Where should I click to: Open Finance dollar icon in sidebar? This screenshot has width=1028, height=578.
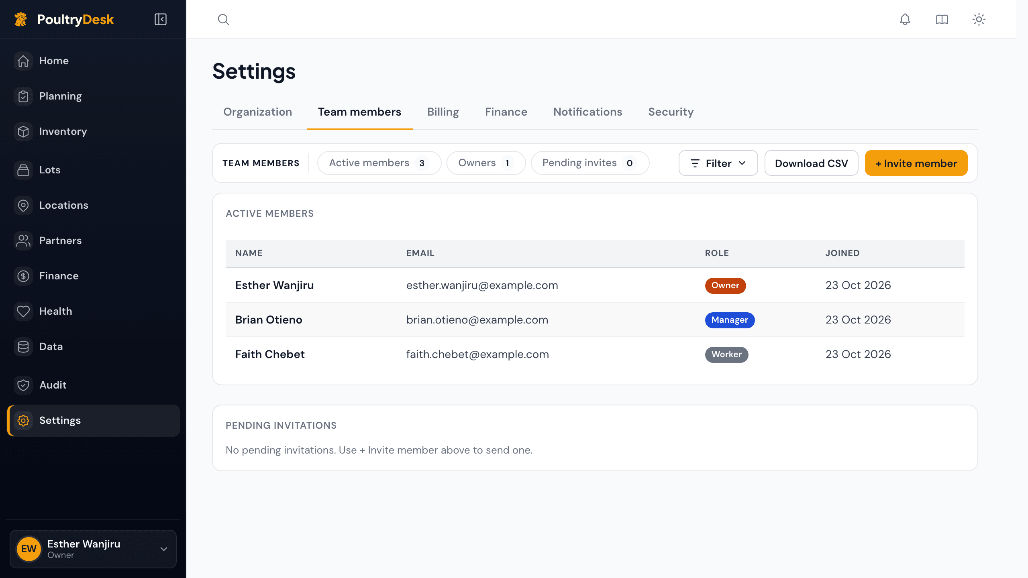pyautogui.click(x=23, y=276)
